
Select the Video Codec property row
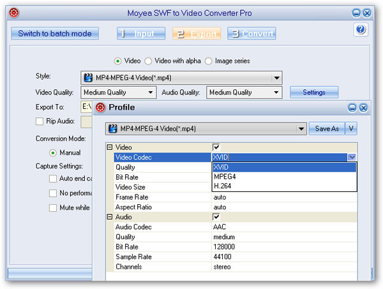[x=162, y=157]
